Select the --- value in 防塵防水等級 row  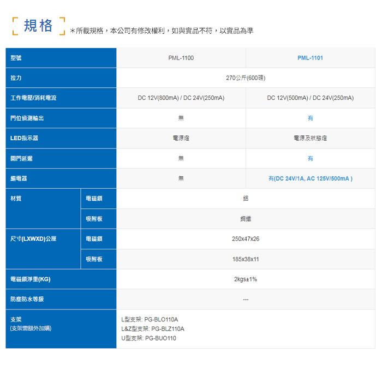pos(246,300)
